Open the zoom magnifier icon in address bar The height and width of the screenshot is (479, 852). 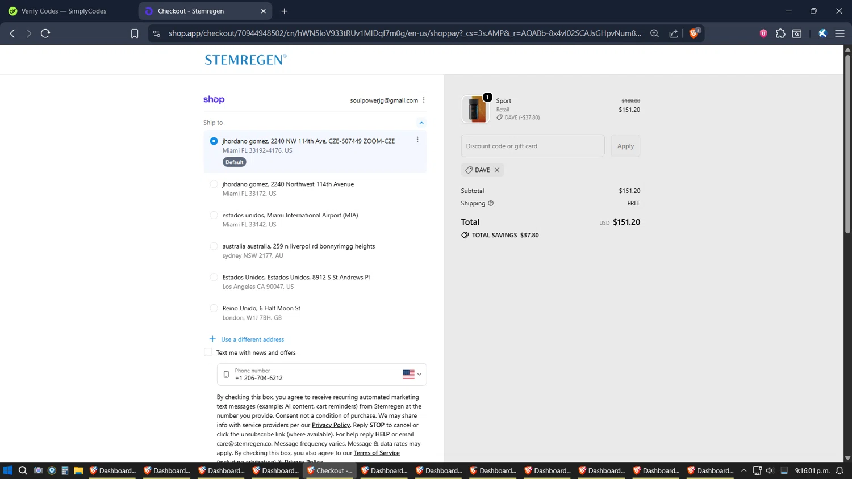[654, 33]
